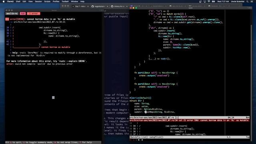Click the red 'cannot borrow as mutable' note
The image size is (256, 144).
pyautogui.click(x=56, y=47)
